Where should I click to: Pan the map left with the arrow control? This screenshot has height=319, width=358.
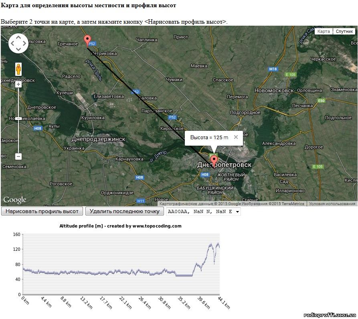point(12,43)
